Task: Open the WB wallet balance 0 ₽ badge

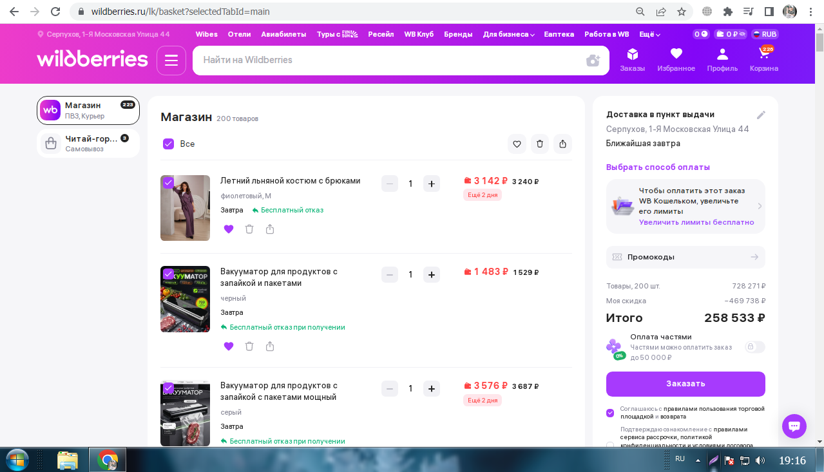Action: click(731, 34)
